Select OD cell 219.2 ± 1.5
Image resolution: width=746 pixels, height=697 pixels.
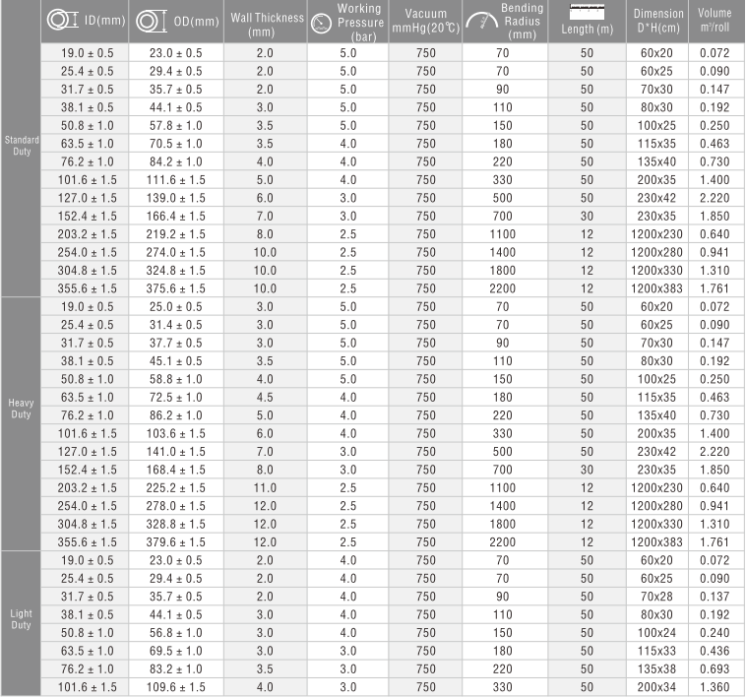pos(175,234)
